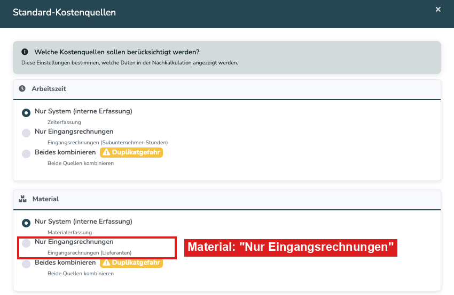The height and width of the screenshot is (295, 454).
Task: Click the 'Material' section heading
Action: (x=45, y=199)
